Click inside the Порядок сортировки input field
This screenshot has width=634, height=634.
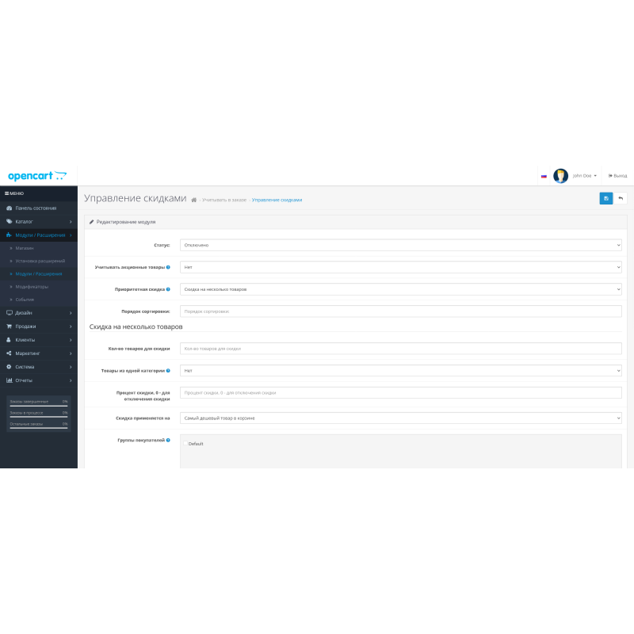point(400,311)
